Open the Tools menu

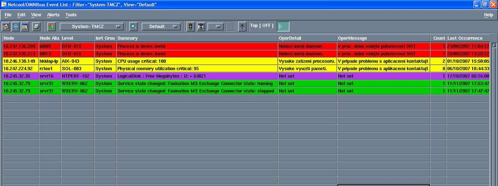point(71,15)
